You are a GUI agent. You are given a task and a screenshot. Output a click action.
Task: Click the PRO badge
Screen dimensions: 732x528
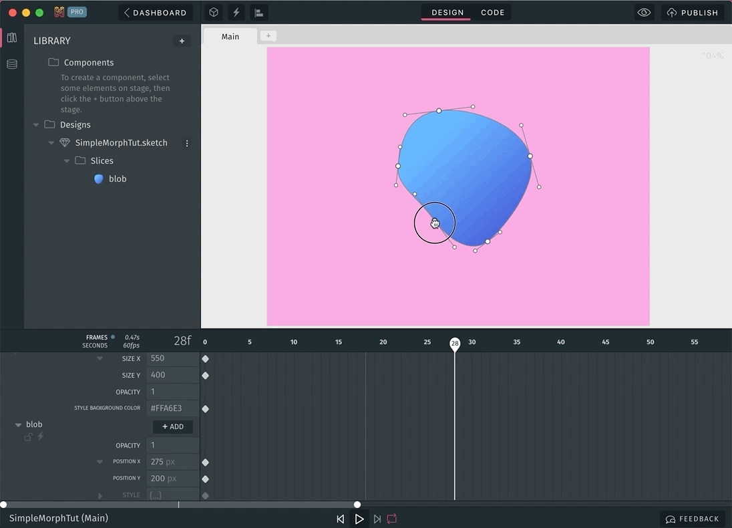77,11
